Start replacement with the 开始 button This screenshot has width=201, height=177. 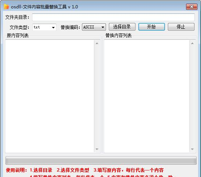151,27
